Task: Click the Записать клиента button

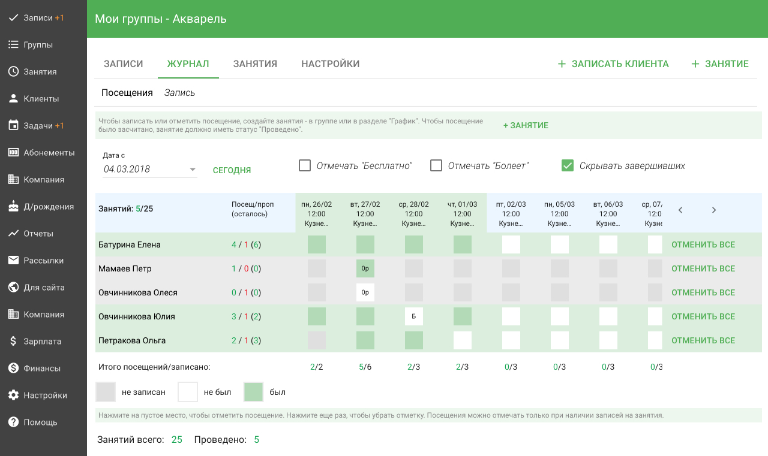Action: pos(613,64)
